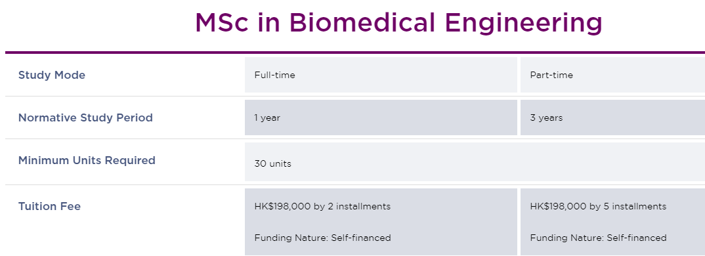Select the Minimum Units Required label
This screenshot has width=705, height=256.
87,161
